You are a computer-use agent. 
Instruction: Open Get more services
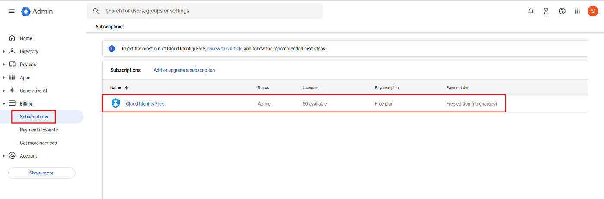(38, 143)
